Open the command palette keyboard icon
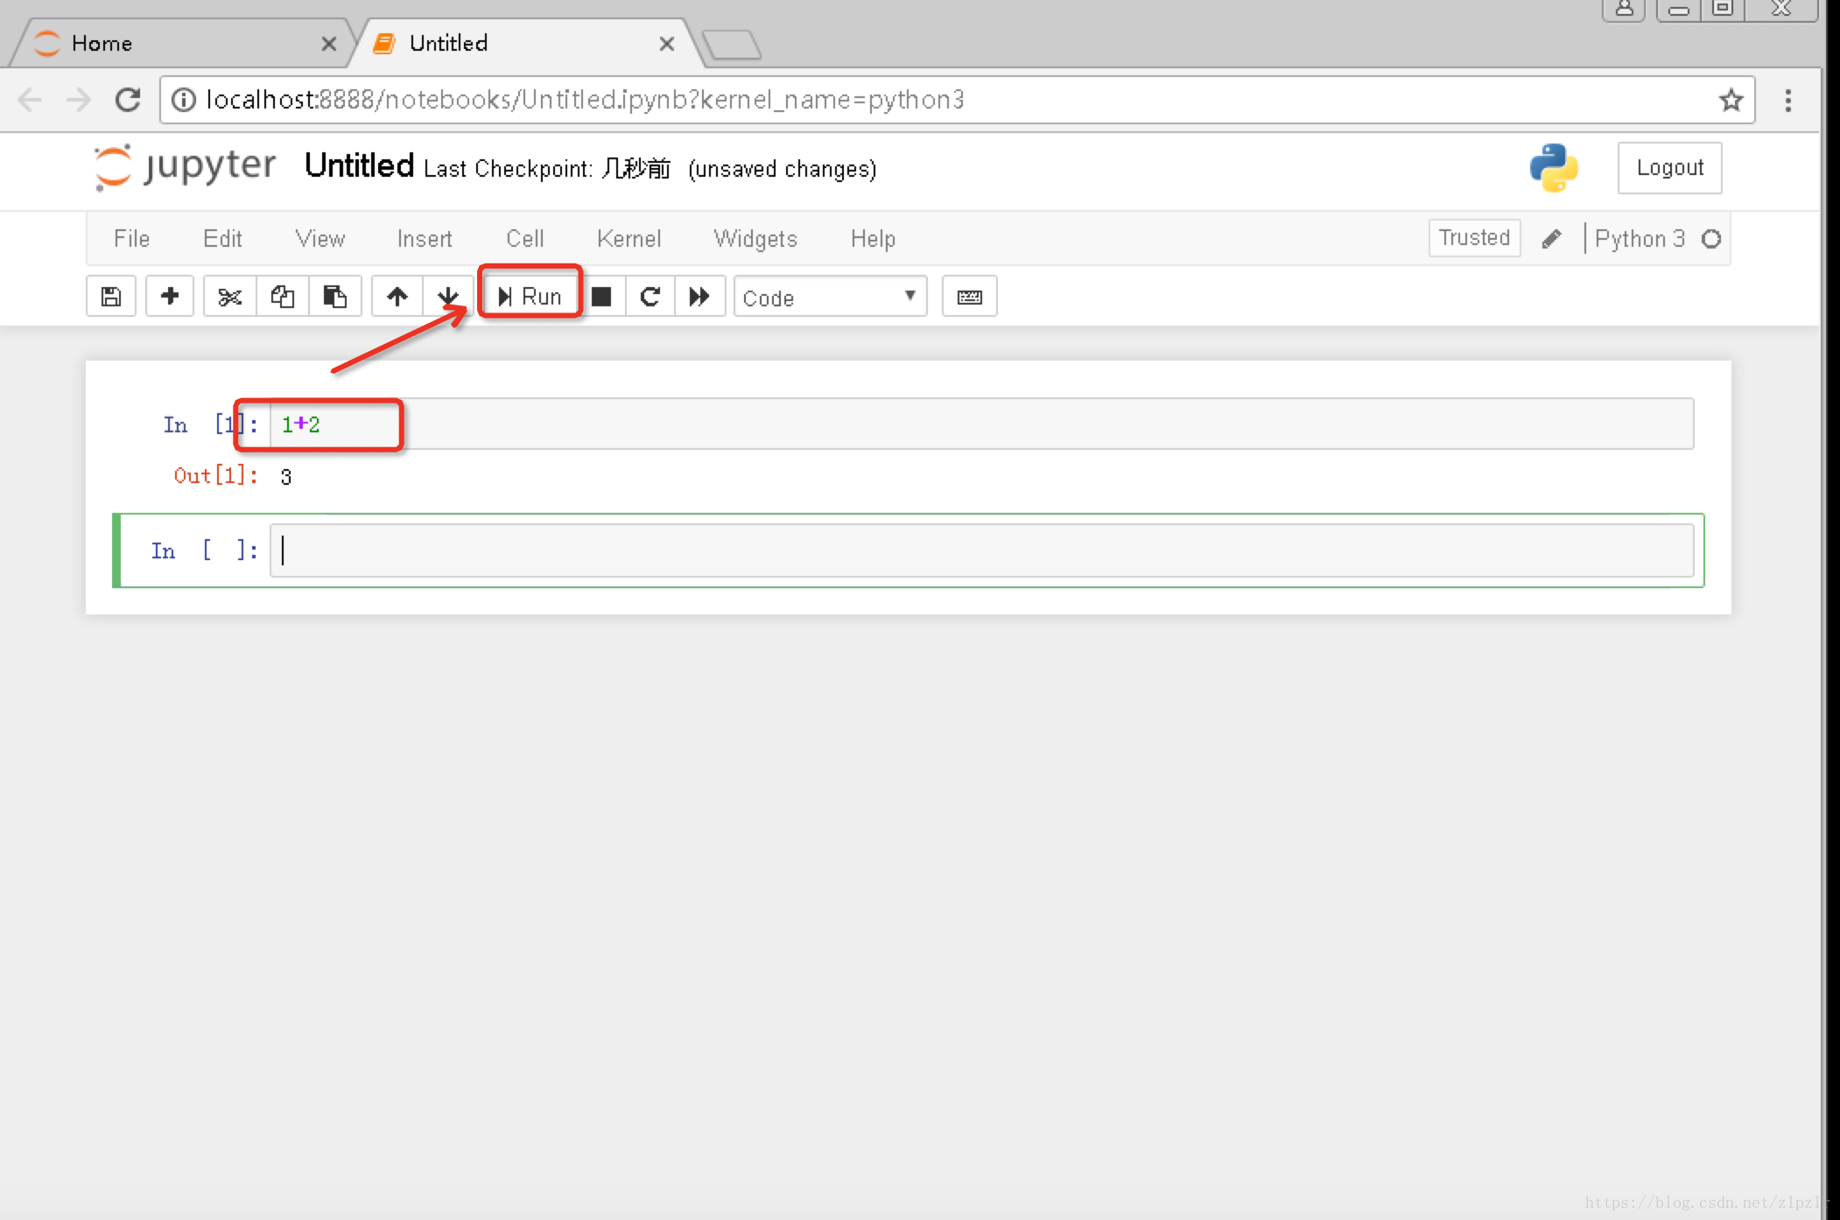The height and width of the screenshot is (1220, 1840). [969, 297]
